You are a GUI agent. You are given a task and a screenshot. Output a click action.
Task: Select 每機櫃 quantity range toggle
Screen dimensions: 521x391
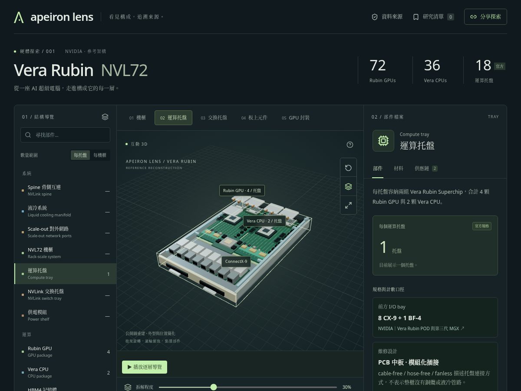coord(100,155)
